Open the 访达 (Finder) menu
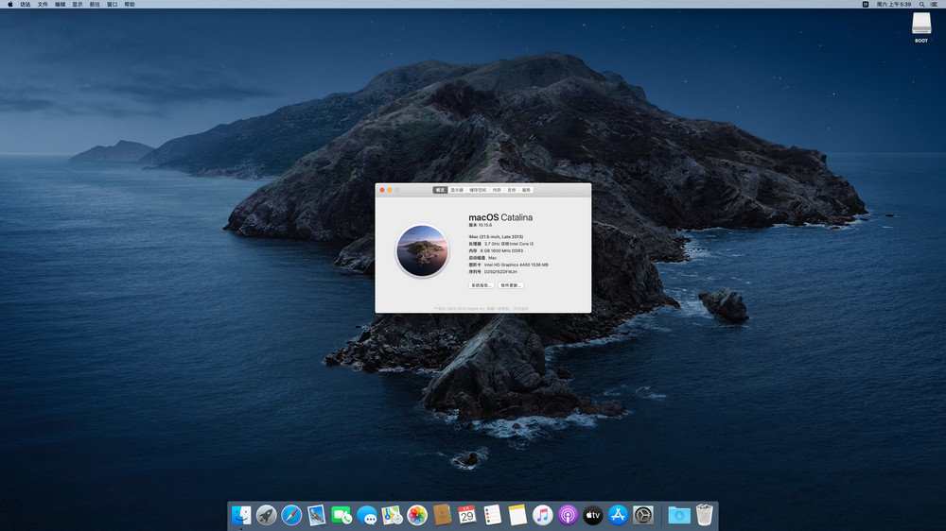 26,4
